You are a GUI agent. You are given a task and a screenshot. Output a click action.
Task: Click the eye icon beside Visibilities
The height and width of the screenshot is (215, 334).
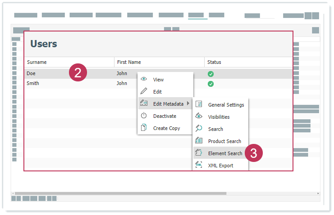(199, 116)
